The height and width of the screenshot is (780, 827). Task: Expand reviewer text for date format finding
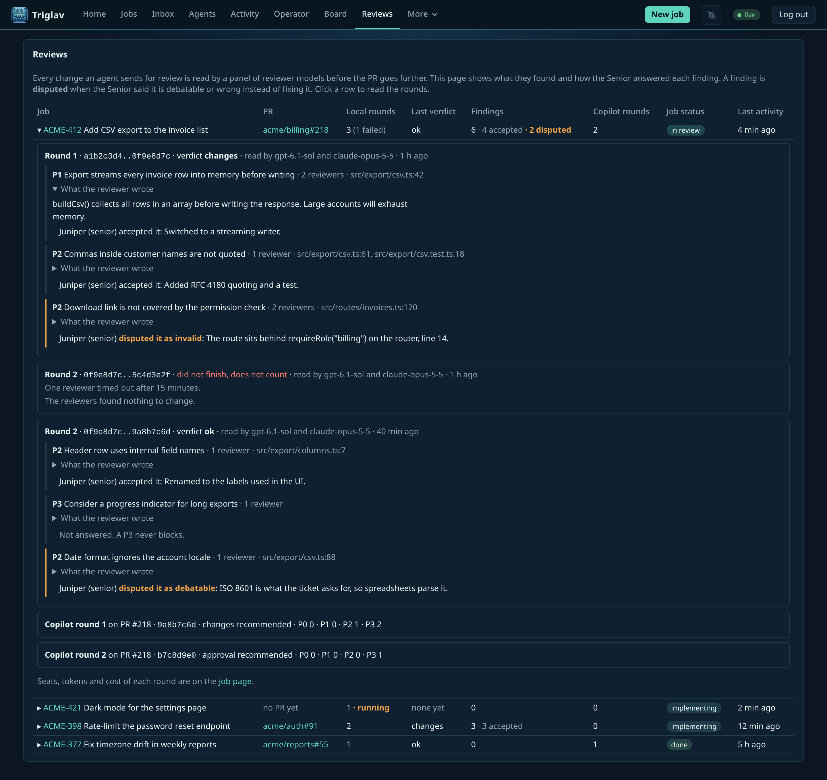[x=103, y=572]
